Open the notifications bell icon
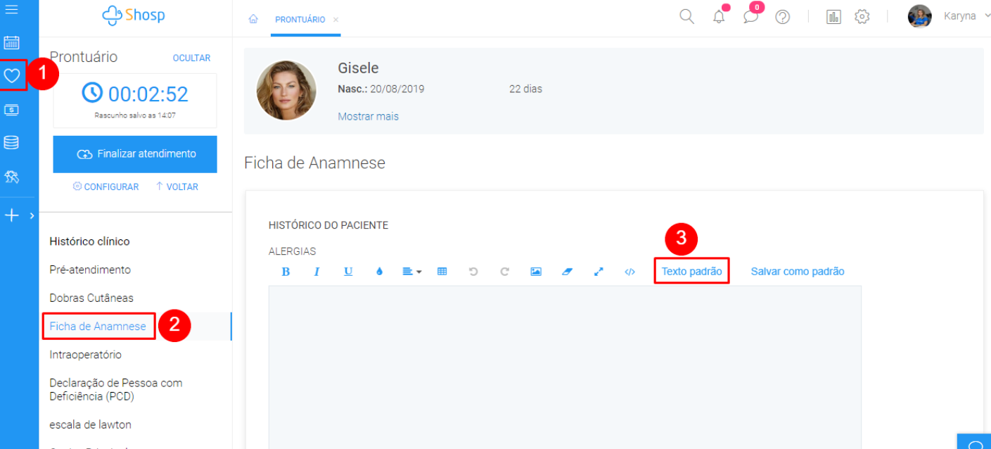Viewport: 991px width, 449px height. [x=719, y=17]
